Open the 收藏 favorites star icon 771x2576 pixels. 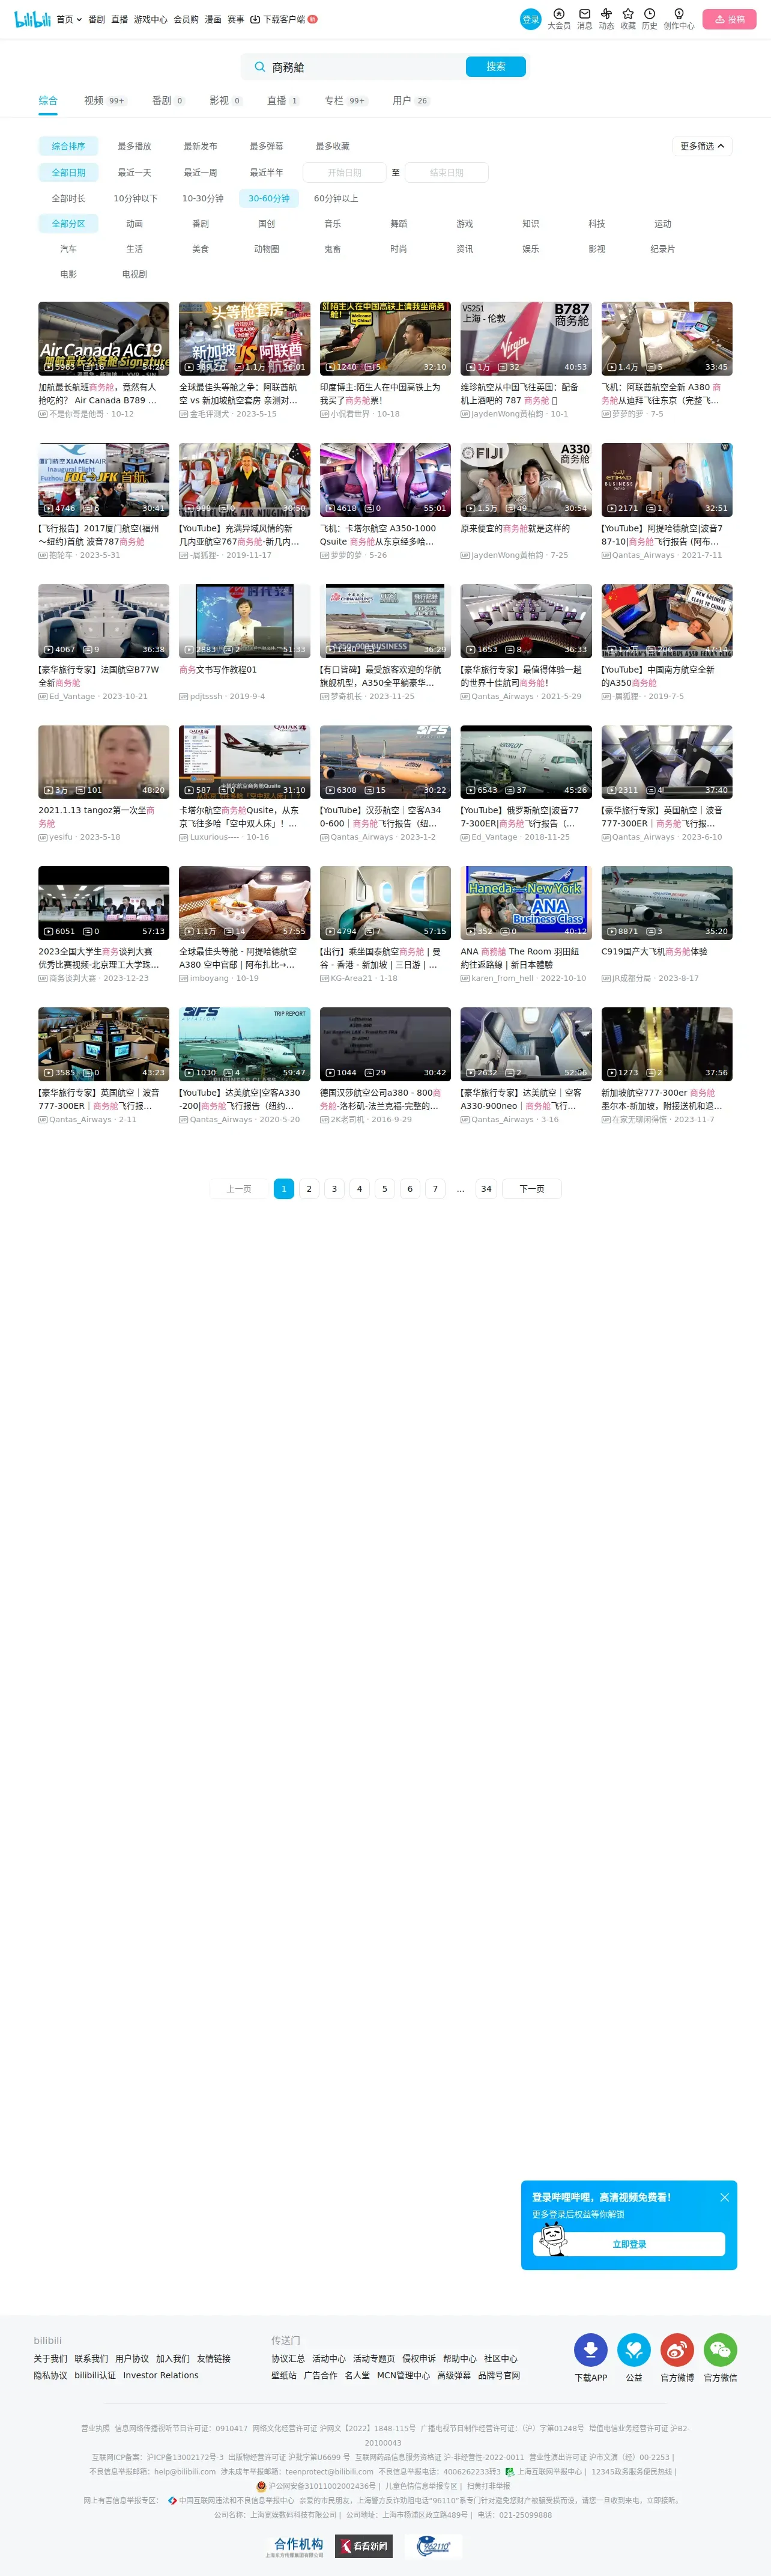click(628, 14)
